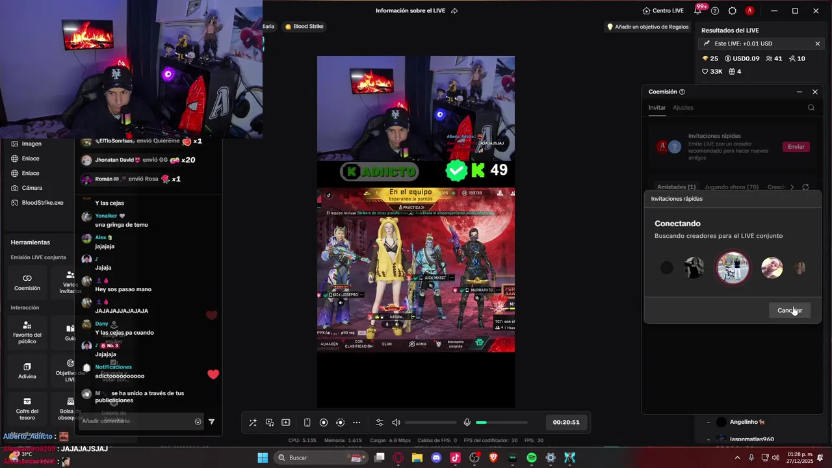Open Opera GX from the taskbar
This screenshot has height=468, width=832.
[x=398, y=458]
